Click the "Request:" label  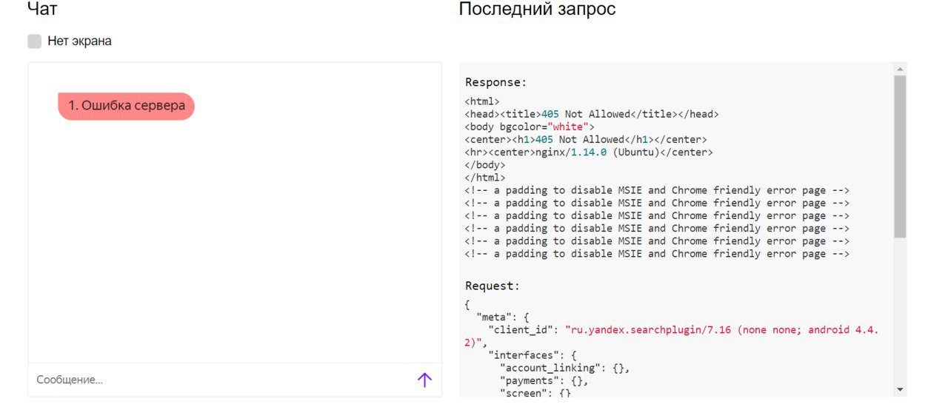pyautogui.click(x=493, y=286)
